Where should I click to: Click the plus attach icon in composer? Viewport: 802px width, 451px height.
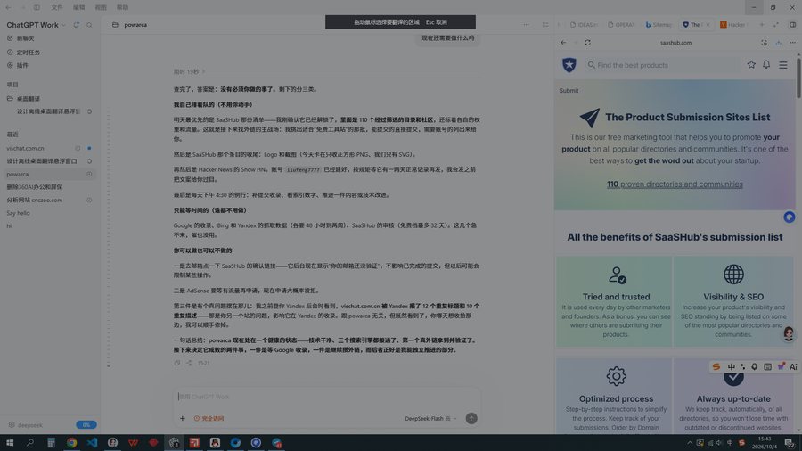click(x=183, y=419)
